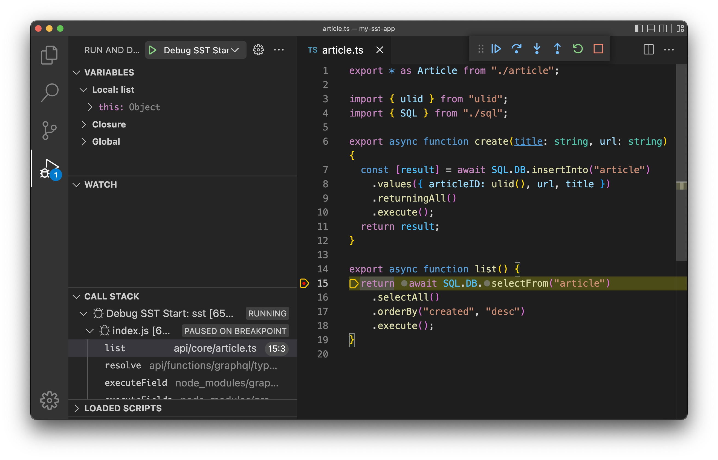This screenshot has height=460, width=718.
Task: Close the article.ts tab
Action: pyautogui.click(x=379, y=50)
